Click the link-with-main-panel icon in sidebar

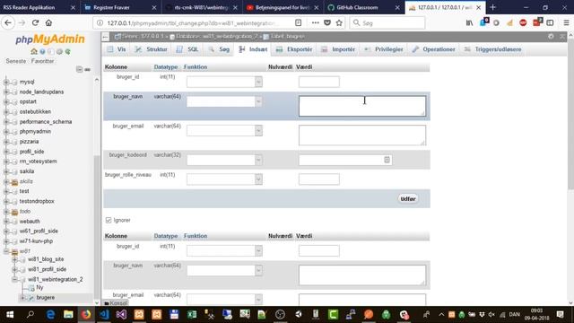point(88,69)
